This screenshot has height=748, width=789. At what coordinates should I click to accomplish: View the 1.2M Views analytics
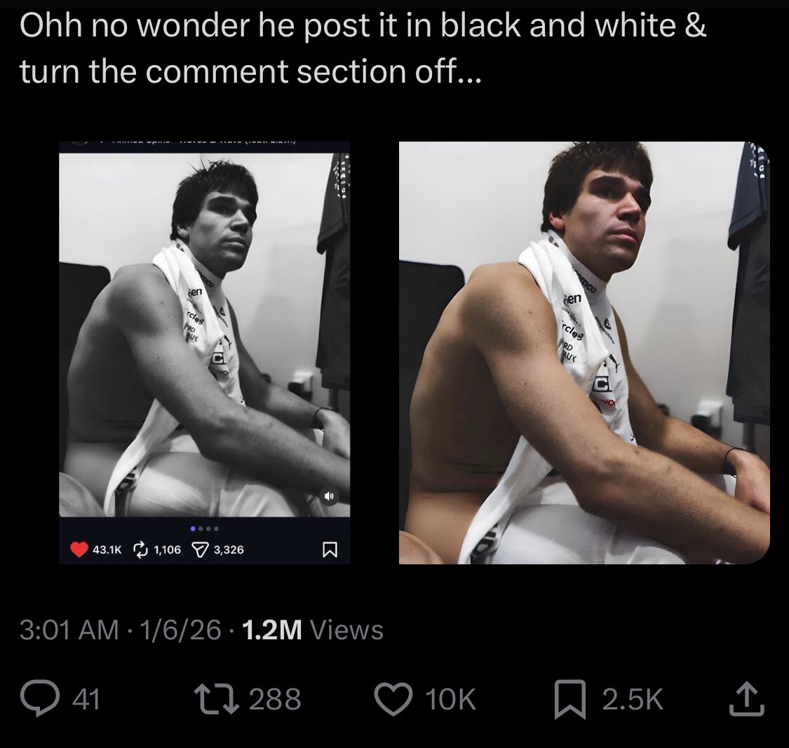click(x=313, y=630)
